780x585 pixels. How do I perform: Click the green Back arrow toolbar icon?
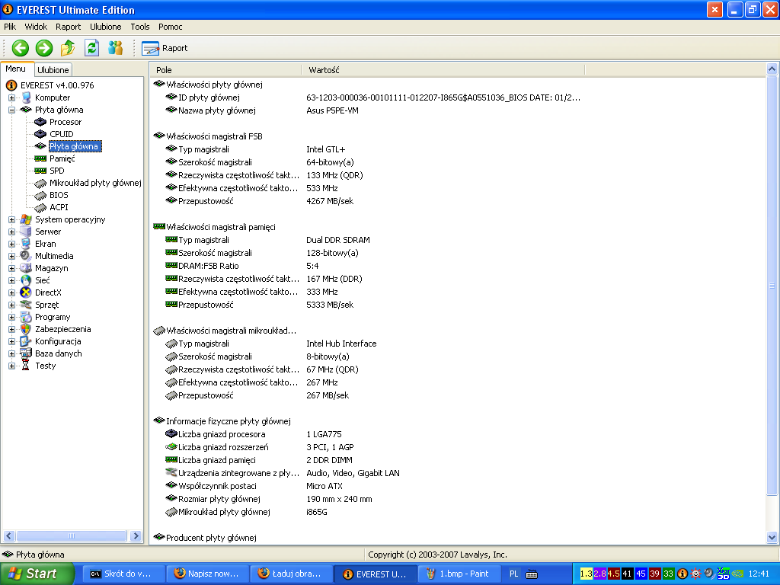(x=21, y=48)
